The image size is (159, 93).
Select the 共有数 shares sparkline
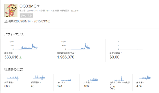(92, 78)
